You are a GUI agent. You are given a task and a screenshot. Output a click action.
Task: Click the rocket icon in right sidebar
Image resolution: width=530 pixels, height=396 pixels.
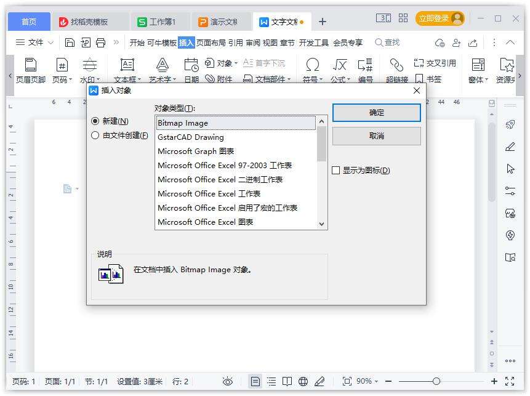[x=510, y=124]
